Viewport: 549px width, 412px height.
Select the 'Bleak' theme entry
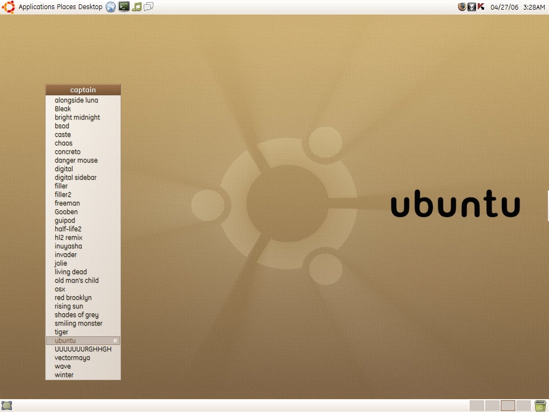point(83,108)
